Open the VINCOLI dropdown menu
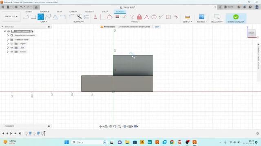The image size is (261, 146). 135,21
